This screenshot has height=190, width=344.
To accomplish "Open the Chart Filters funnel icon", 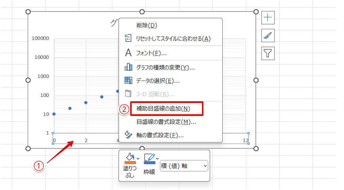I will tap(268, 53).
